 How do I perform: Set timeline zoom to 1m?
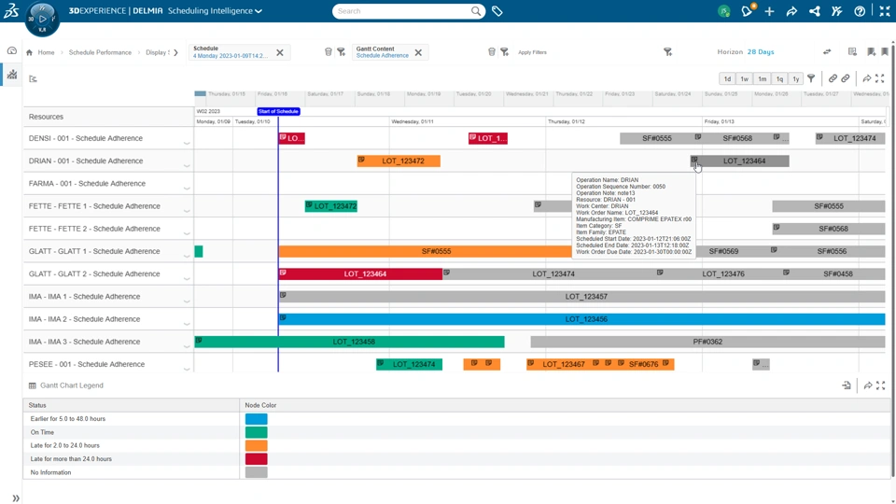763,78
